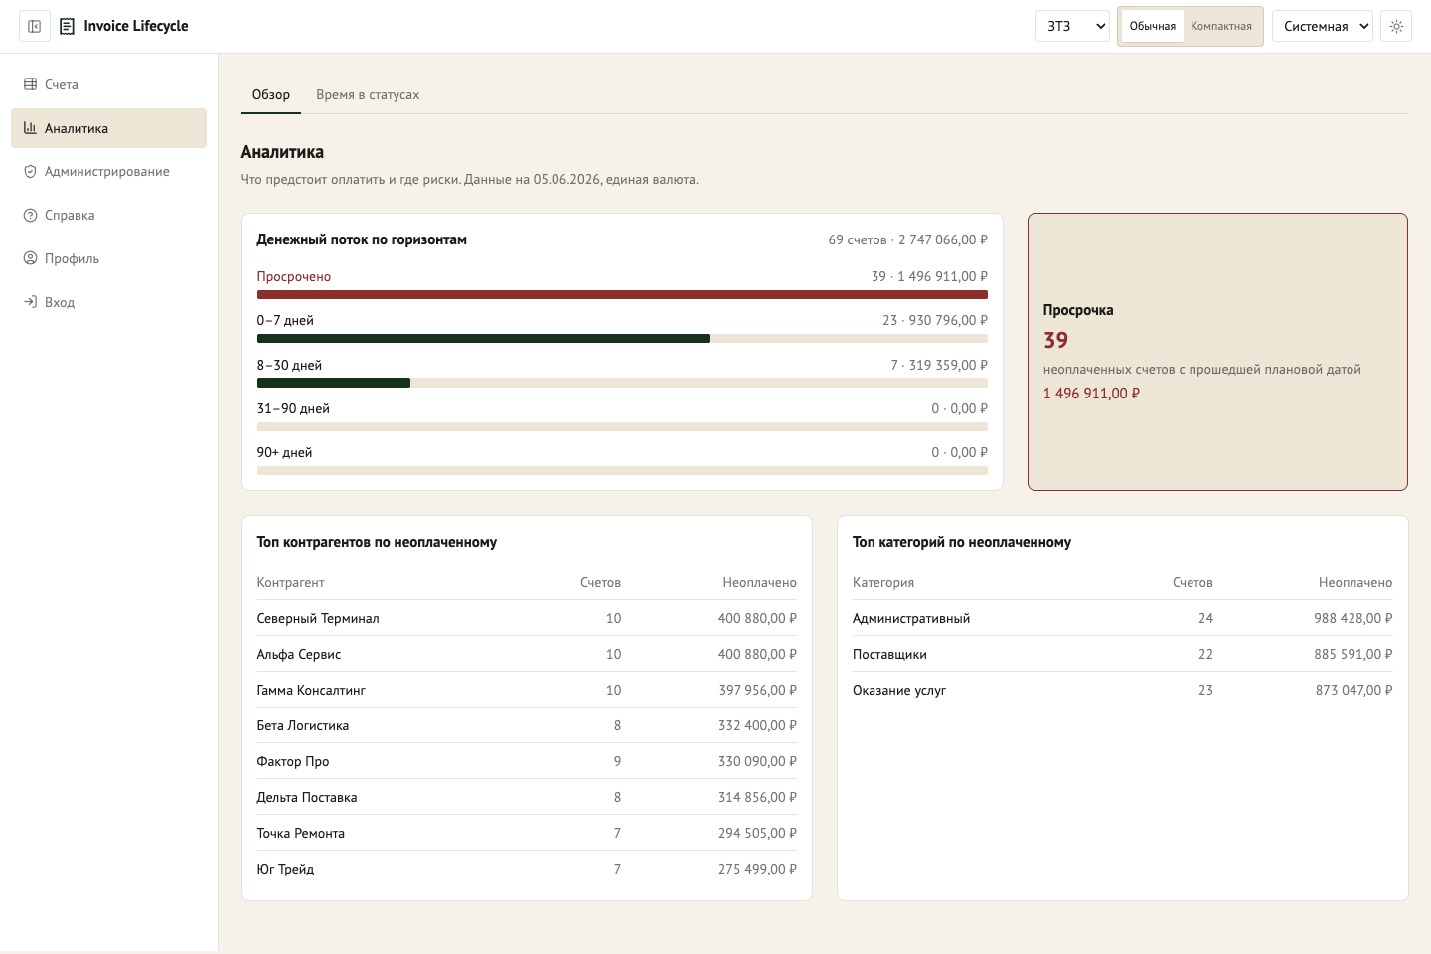Open the ЗТЗ dropdown
1431x954 pixels.
click(1072, 26)
